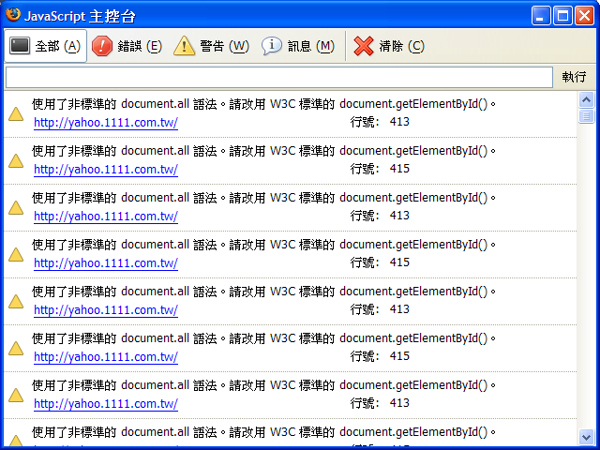Open yahoo.1111.com.tw link in topmost warning entry

(x=106, y=123)
